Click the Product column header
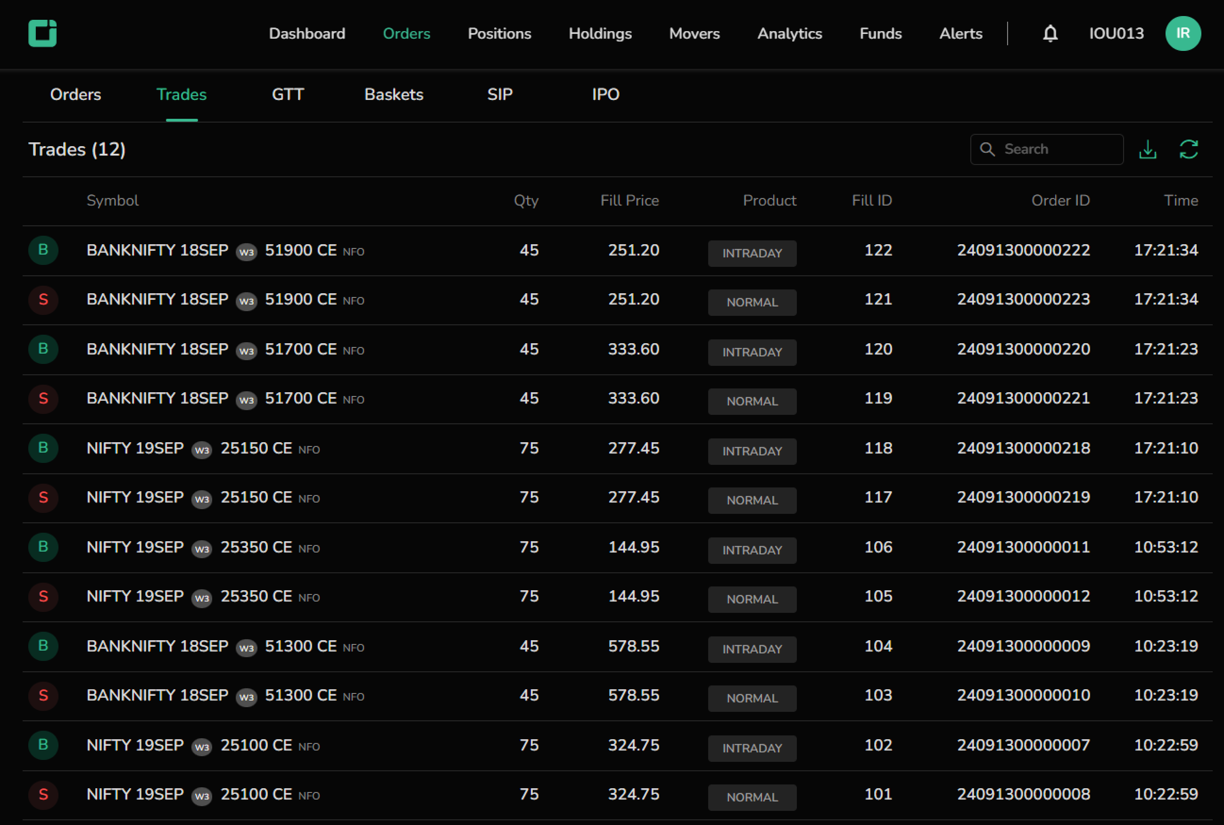The image size is (1224, 825). (x=769, y=200)
